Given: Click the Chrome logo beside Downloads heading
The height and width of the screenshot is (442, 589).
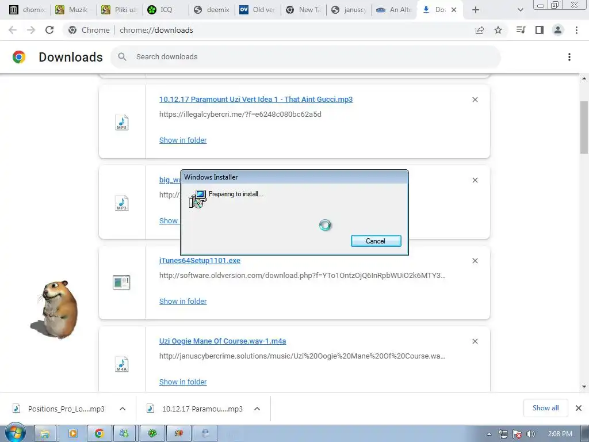Looking at the screenshot, I should 19,57.
